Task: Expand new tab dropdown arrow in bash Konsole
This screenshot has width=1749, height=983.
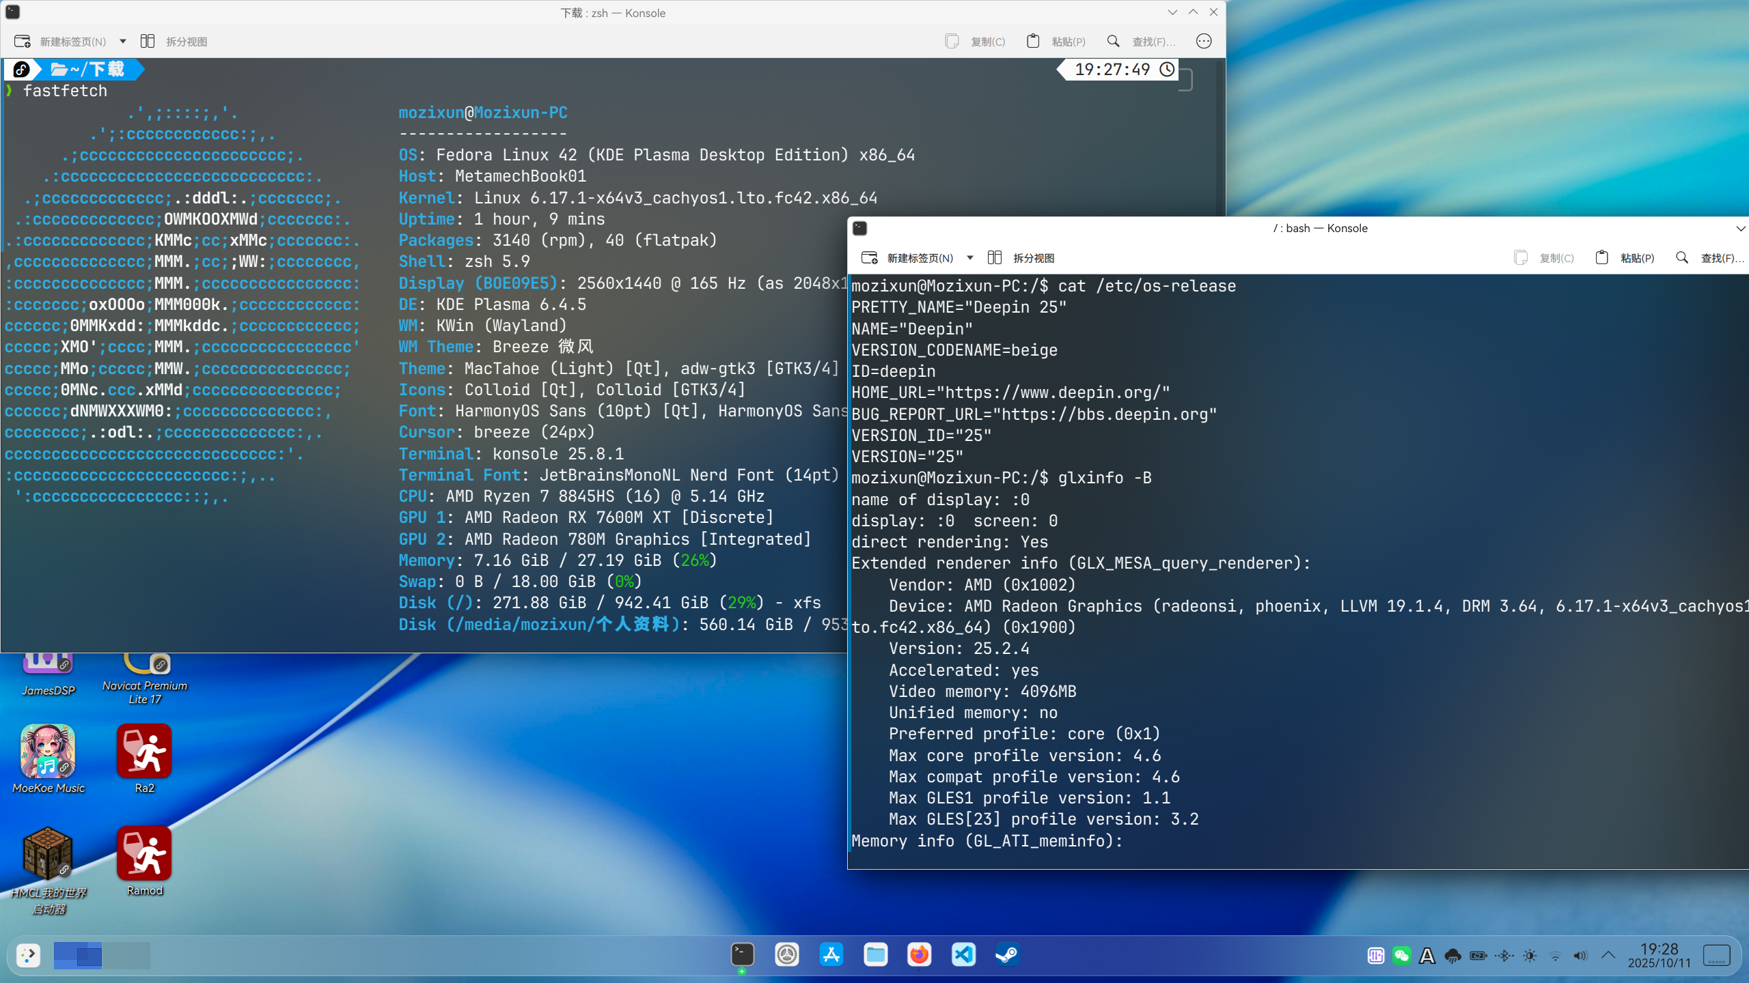Action: (970, 258)
